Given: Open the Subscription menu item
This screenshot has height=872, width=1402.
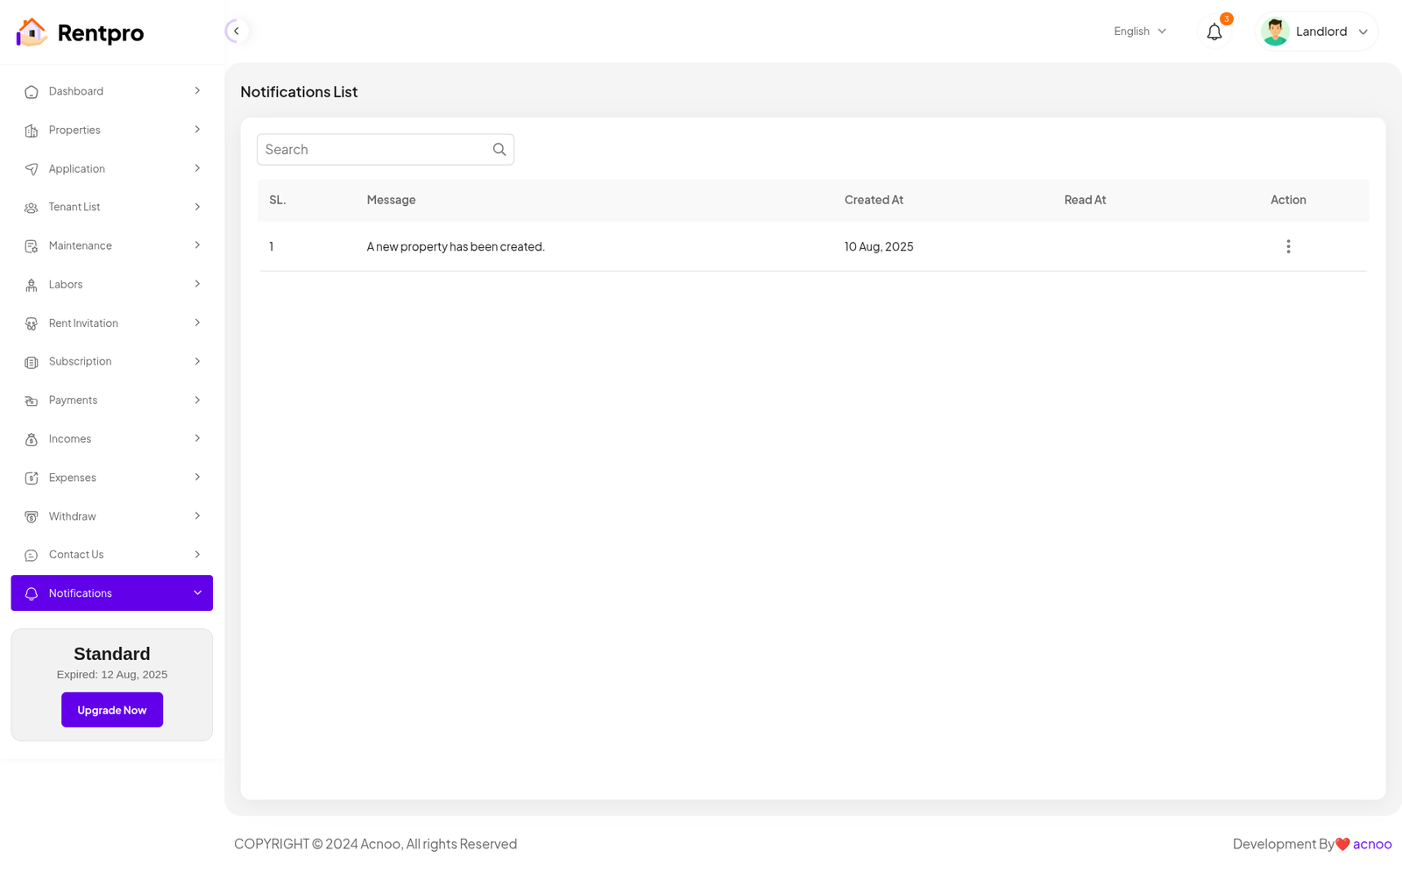Looking at the screenshot, I should pos(80,362).
